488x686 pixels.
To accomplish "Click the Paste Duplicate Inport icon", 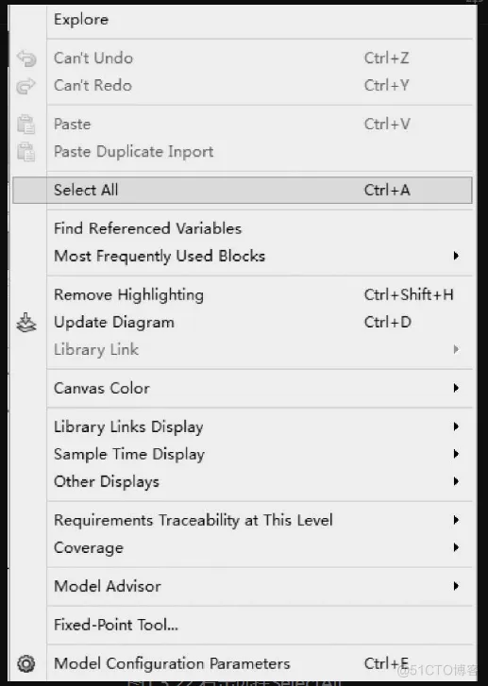I will tap(26, 152).
